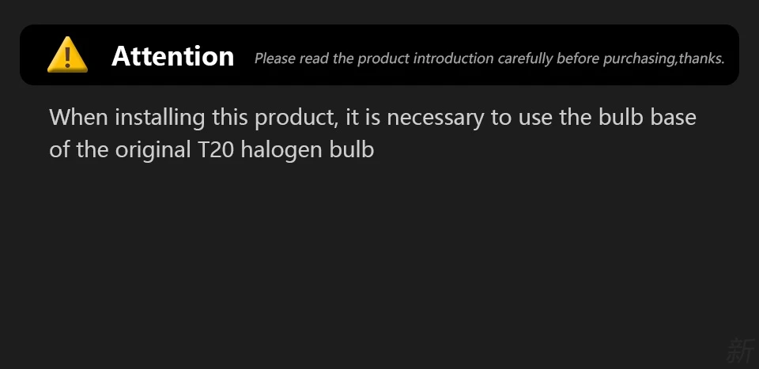Select the word 'Please' in the banner

click(x=275, y=58)
